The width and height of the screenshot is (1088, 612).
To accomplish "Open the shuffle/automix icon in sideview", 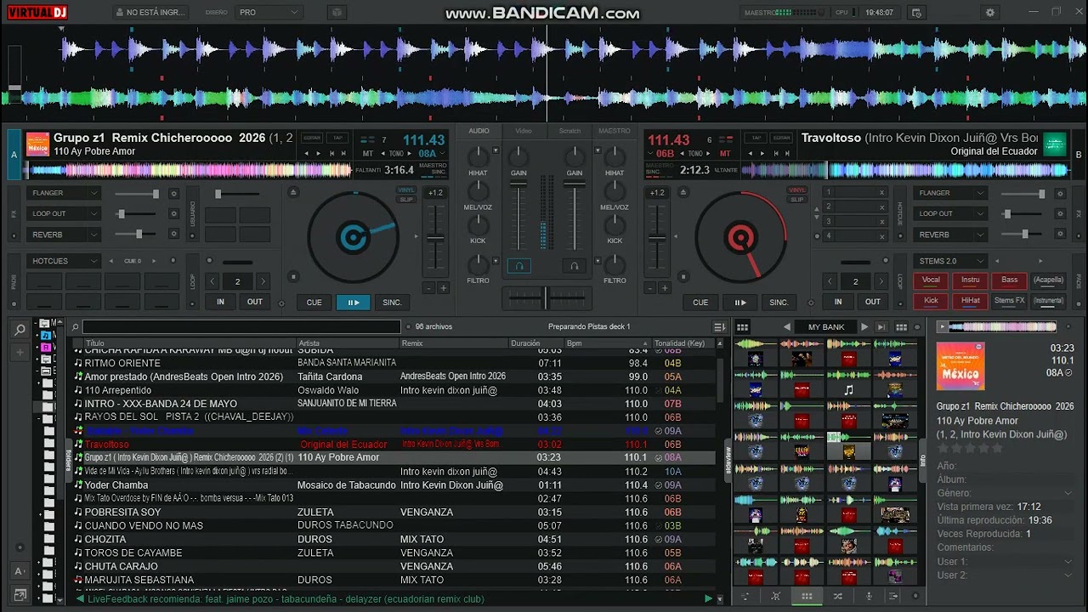I will pos(837,597).
